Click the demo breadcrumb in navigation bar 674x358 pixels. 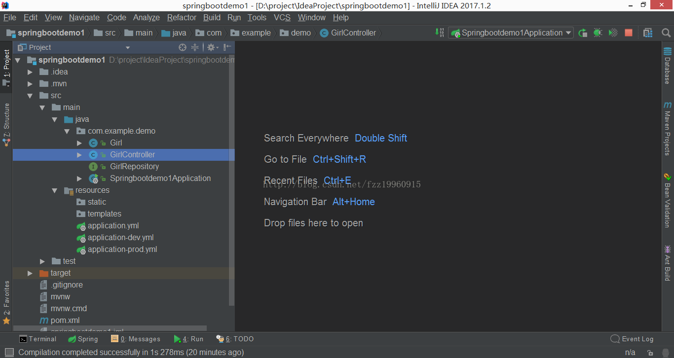click(295, 33)
